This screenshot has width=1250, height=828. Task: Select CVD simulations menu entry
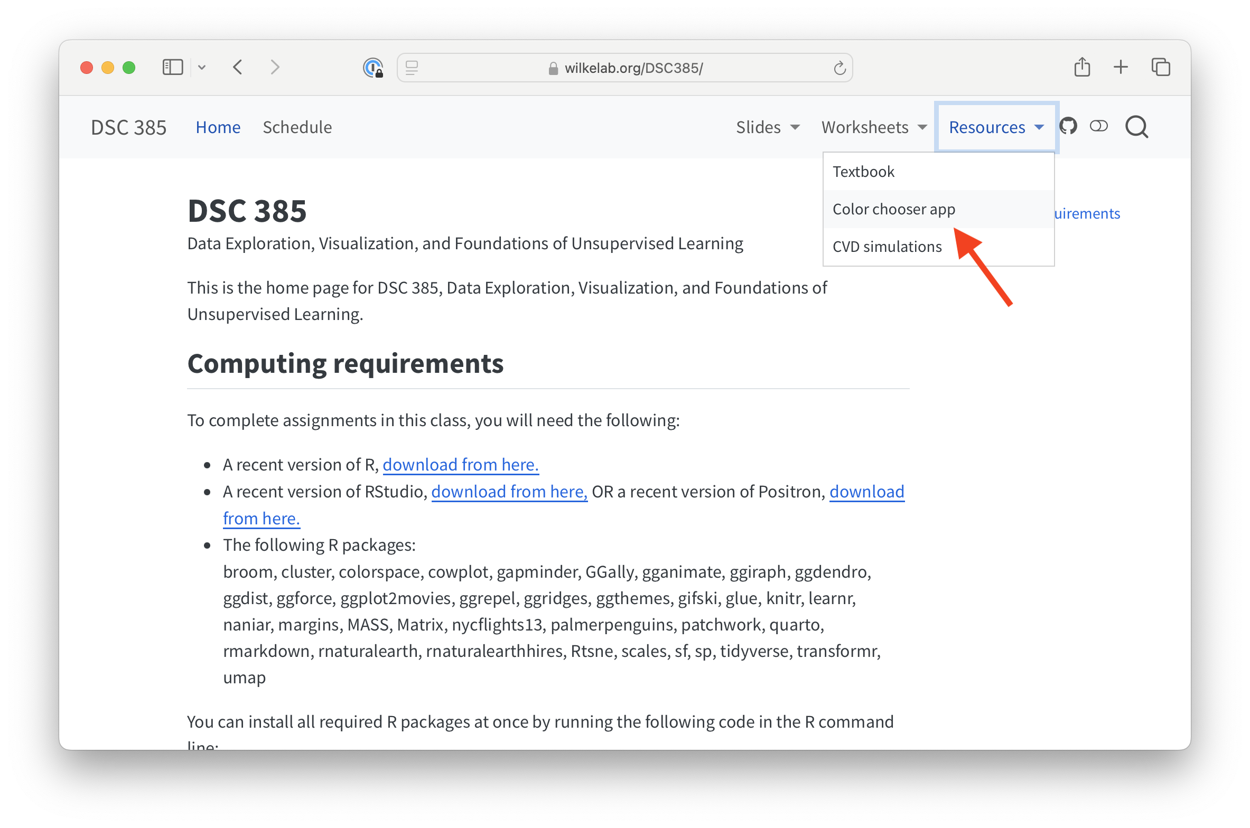coord(887,247)
